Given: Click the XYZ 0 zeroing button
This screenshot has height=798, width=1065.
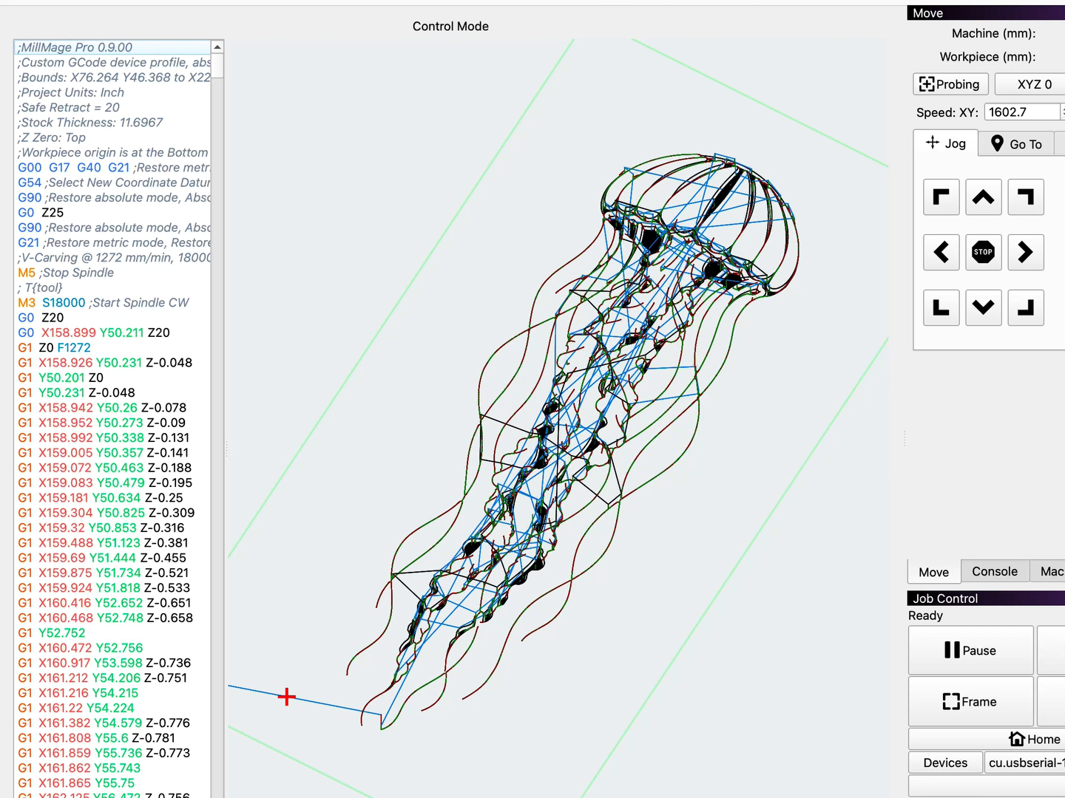Looking at the screenshot, I should (x=1032, y=84).
